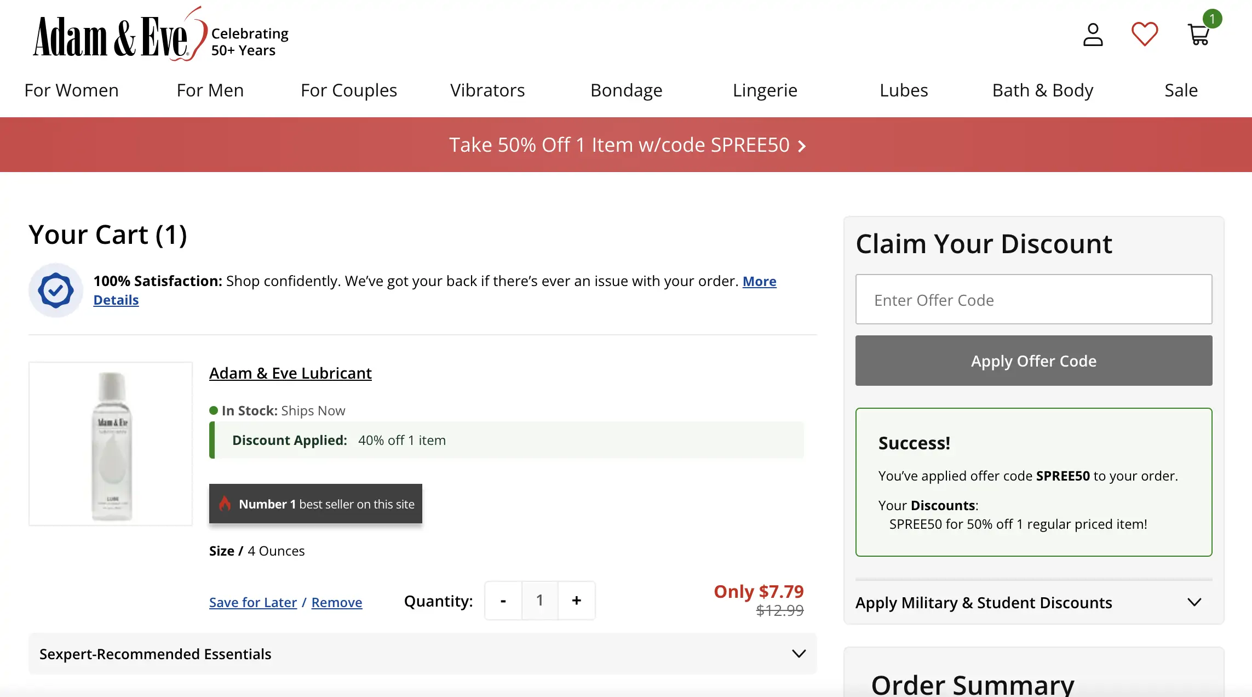Image resolution: width=1252 pixels, height=697 pixels.
Task: Open the account profile icon
Action: 1093,35
